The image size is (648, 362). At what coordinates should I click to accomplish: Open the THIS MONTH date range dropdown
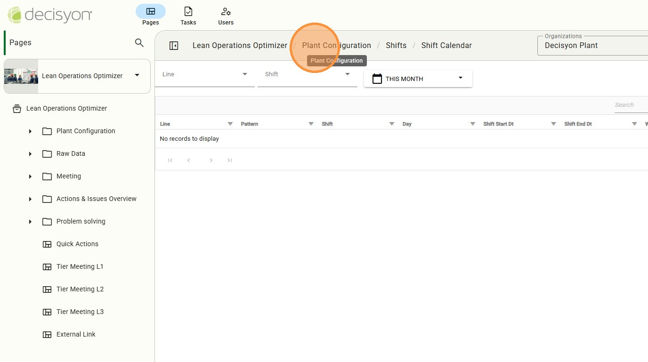[460, 78]
